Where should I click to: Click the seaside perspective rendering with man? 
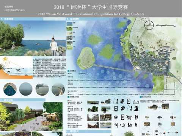[x=33, y=38]
